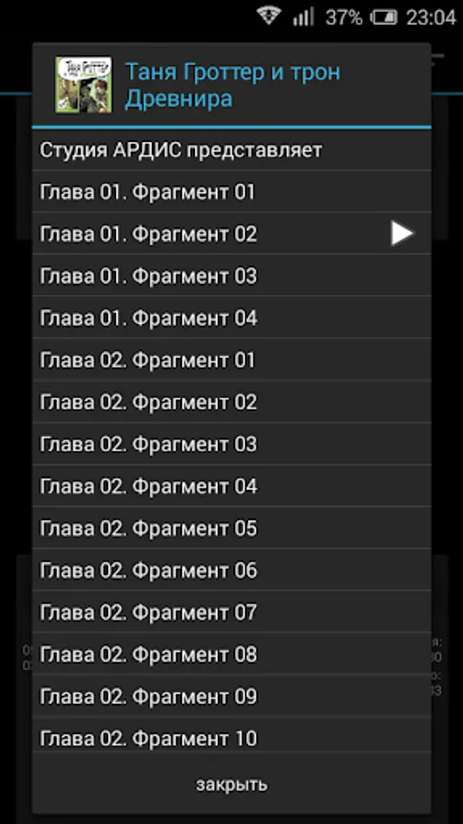The width and height of the screenshot is (463, 824).
Task: Tap the Wi-Fi status icon
Action: point(269,16)
